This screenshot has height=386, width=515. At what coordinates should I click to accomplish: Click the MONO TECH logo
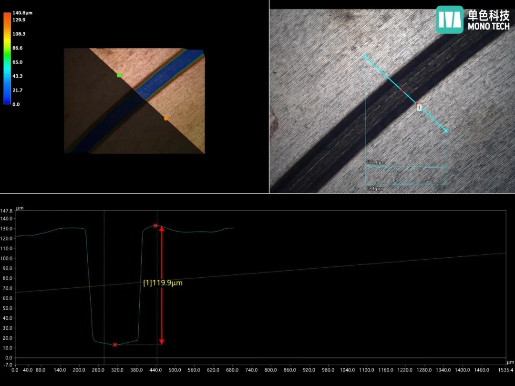point(473,20)
